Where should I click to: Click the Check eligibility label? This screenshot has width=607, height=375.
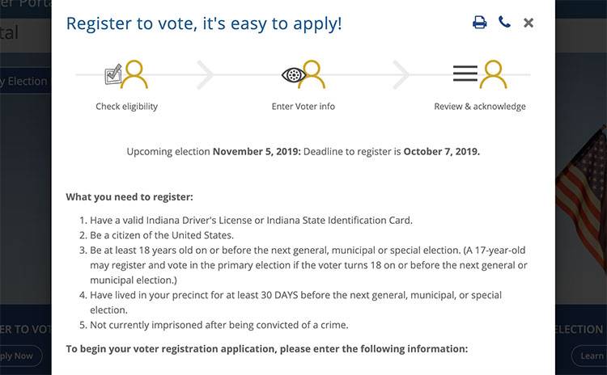(126, 107)
